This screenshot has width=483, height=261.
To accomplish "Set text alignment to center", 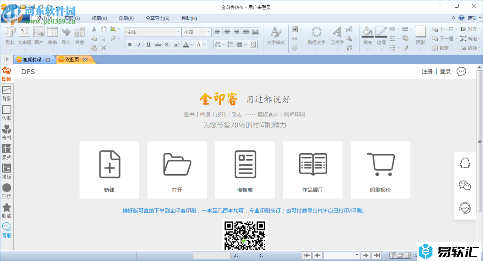I will coord(227,32).
